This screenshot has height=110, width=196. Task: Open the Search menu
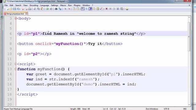[18, 5]
